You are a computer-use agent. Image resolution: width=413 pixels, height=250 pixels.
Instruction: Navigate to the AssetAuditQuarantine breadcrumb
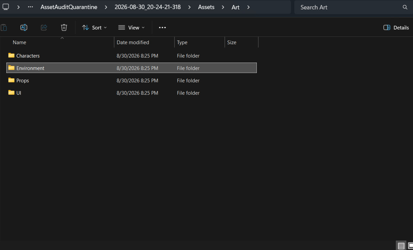tap(69, 7)
